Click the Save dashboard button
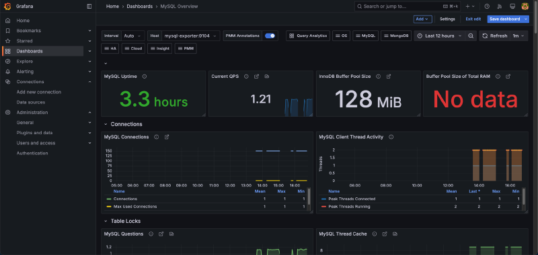 pyautogui.click(x=505, y=19)
